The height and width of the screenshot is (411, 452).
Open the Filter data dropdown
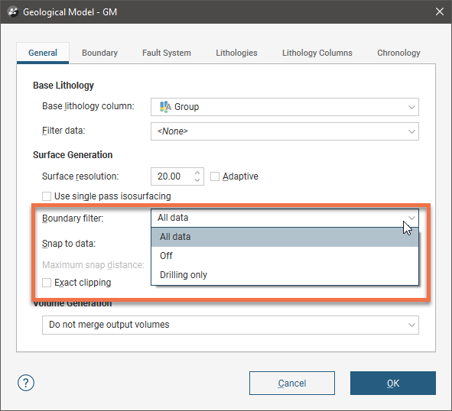(285, 131)
